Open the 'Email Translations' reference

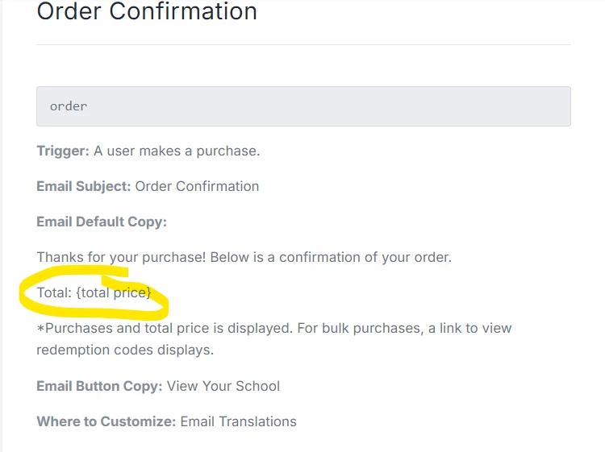pos(238,421)
